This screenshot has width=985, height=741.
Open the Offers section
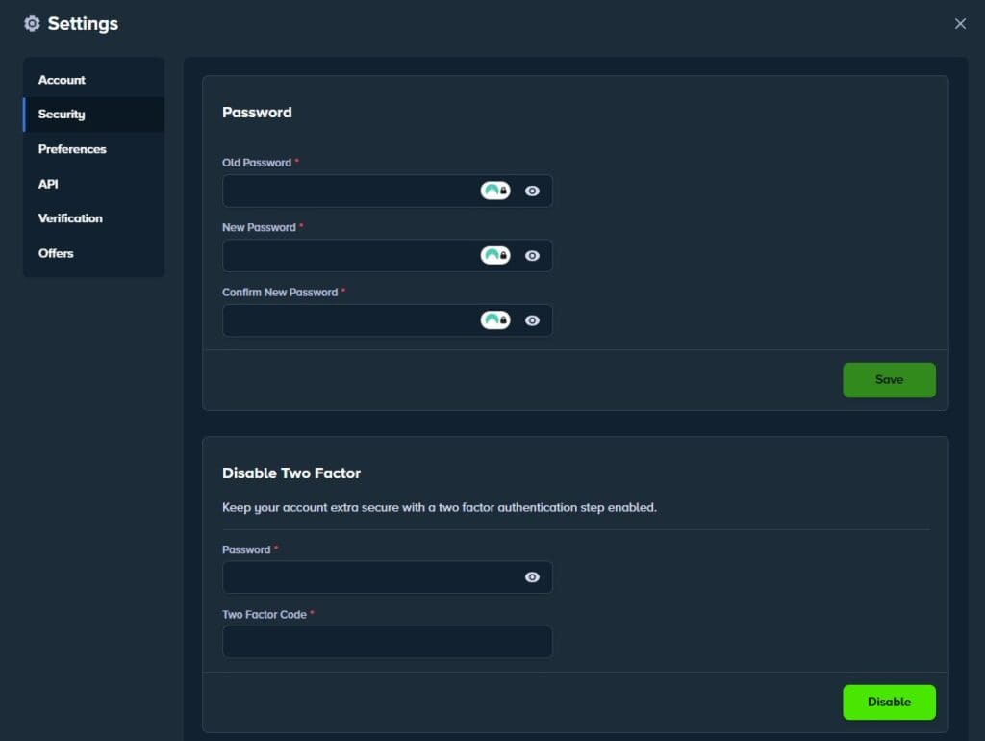click(56, 253)
